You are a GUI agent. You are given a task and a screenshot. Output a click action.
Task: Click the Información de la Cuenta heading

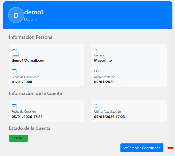[x=35, y=93]
